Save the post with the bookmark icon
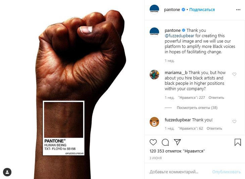245x179 pixels. (x=238, y=142)
